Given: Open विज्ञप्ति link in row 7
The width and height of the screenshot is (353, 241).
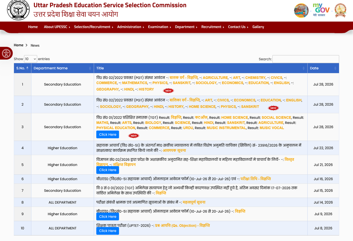Looking at the screenshot, I should click(161, 193).
